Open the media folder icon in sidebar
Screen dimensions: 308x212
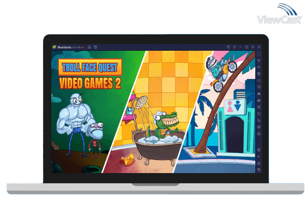(259, 114)
